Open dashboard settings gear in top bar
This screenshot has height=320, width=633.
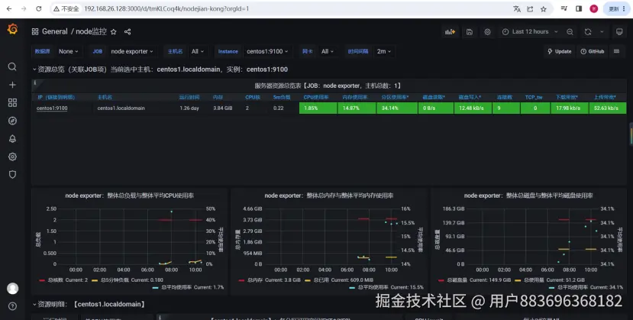(x=487, y=32)
